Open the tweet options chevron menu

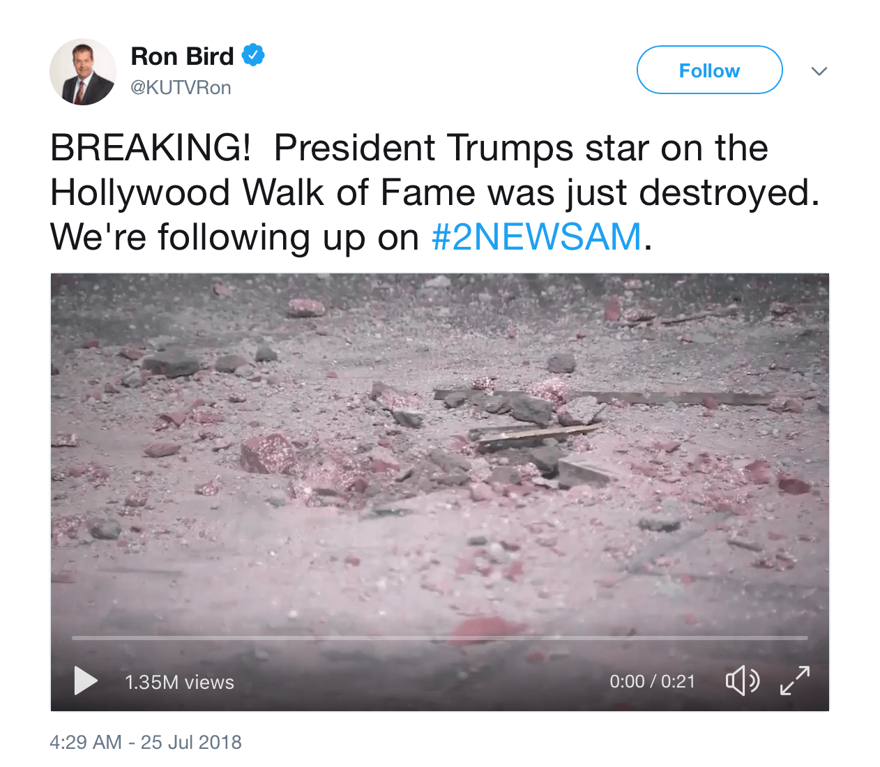click(x=819, y=71)
